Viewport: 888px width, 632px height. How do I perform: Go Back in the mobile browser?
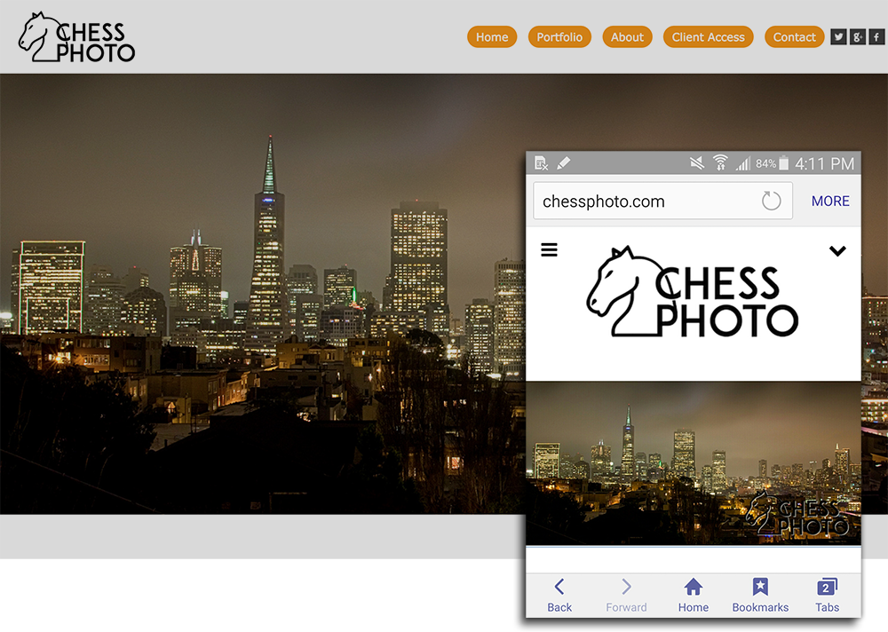coord(559,596)
